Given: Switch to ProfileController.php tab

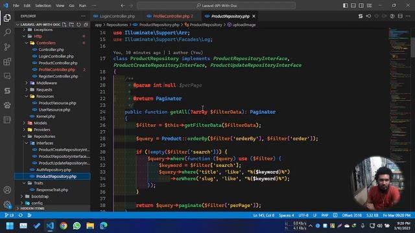Looking at the screenshot, I should 171,16.
